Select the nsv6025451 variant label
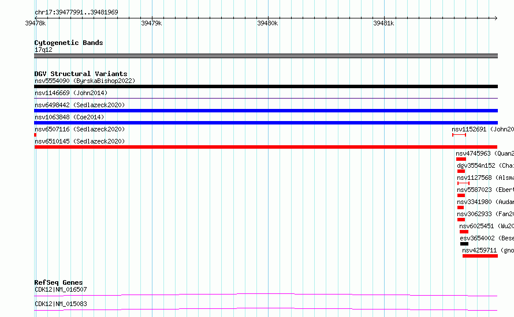Viewport: 514px width, 317px height. (x=486, y=226)
